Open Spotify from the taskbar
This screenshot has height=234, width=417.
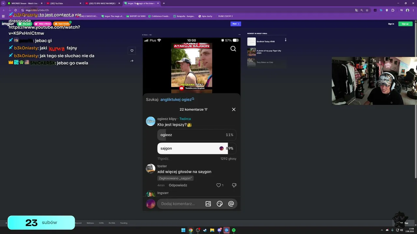pos(234,230)
